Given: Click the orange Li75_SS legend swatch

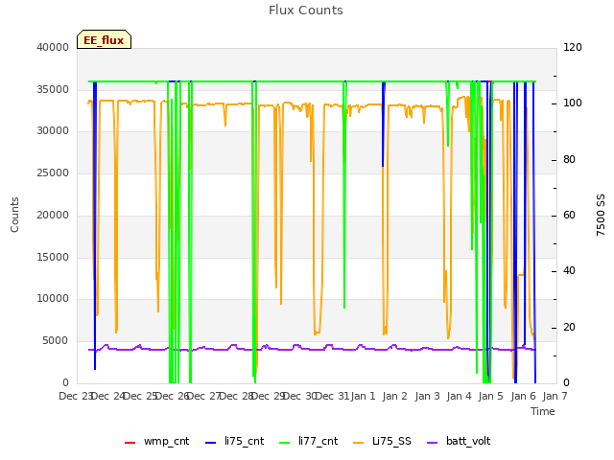Looking at the screenshot, I should click(358, 443).
